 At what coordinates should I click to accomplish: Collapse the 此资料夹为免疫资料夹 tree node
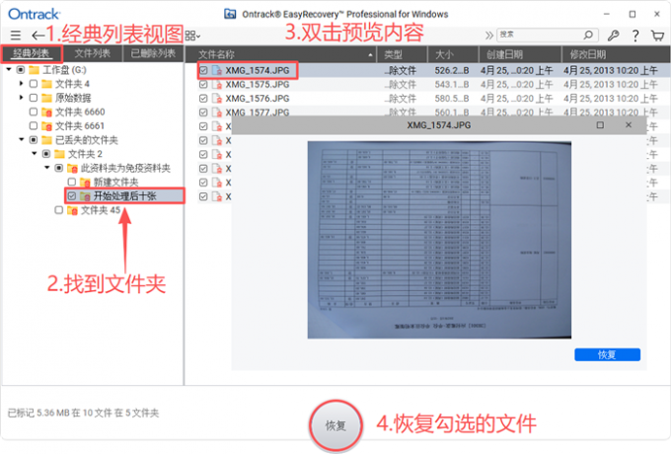click(x=46, y=168)
